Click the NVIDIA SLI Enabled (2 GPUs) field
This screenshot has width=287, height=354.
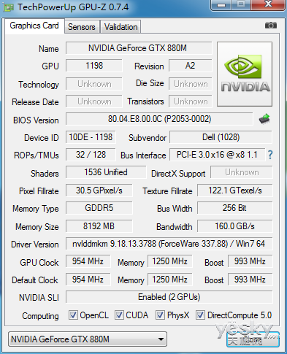tap(169, 297)
